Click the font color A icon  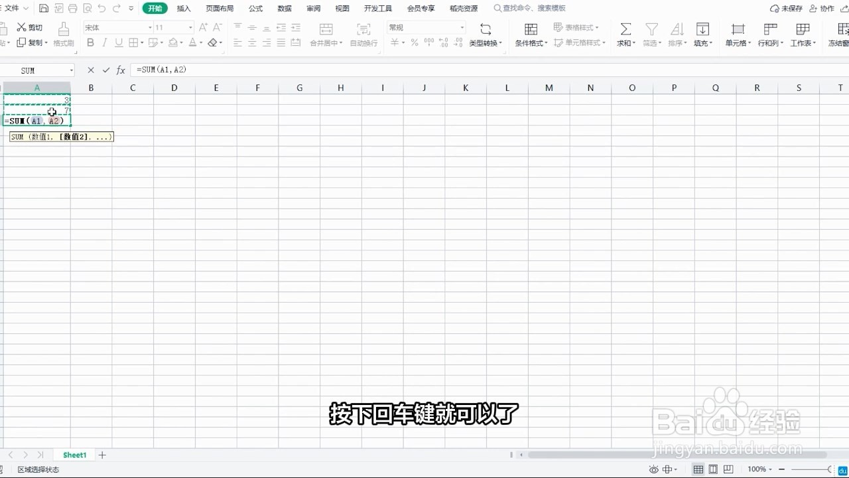[192, 42]
